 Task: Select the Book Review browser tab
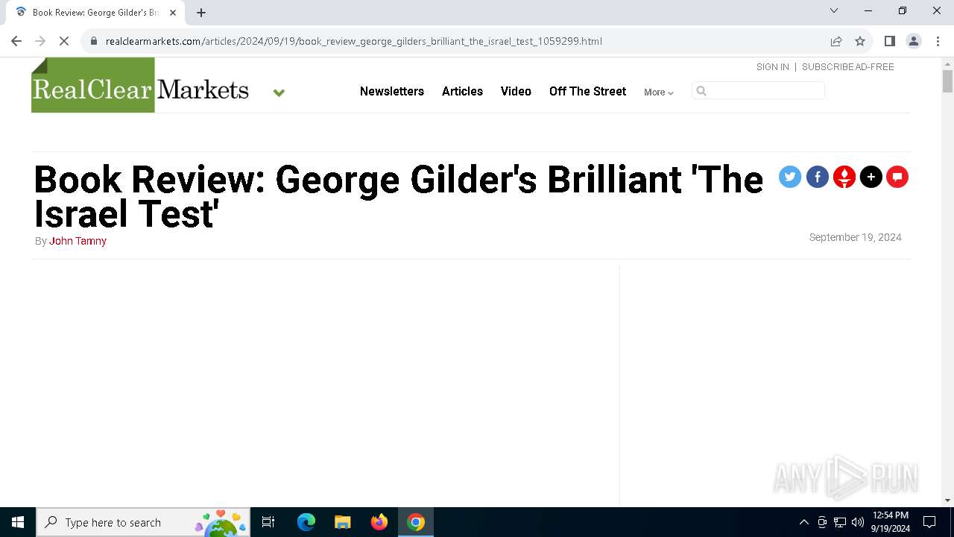pos(95,13)
